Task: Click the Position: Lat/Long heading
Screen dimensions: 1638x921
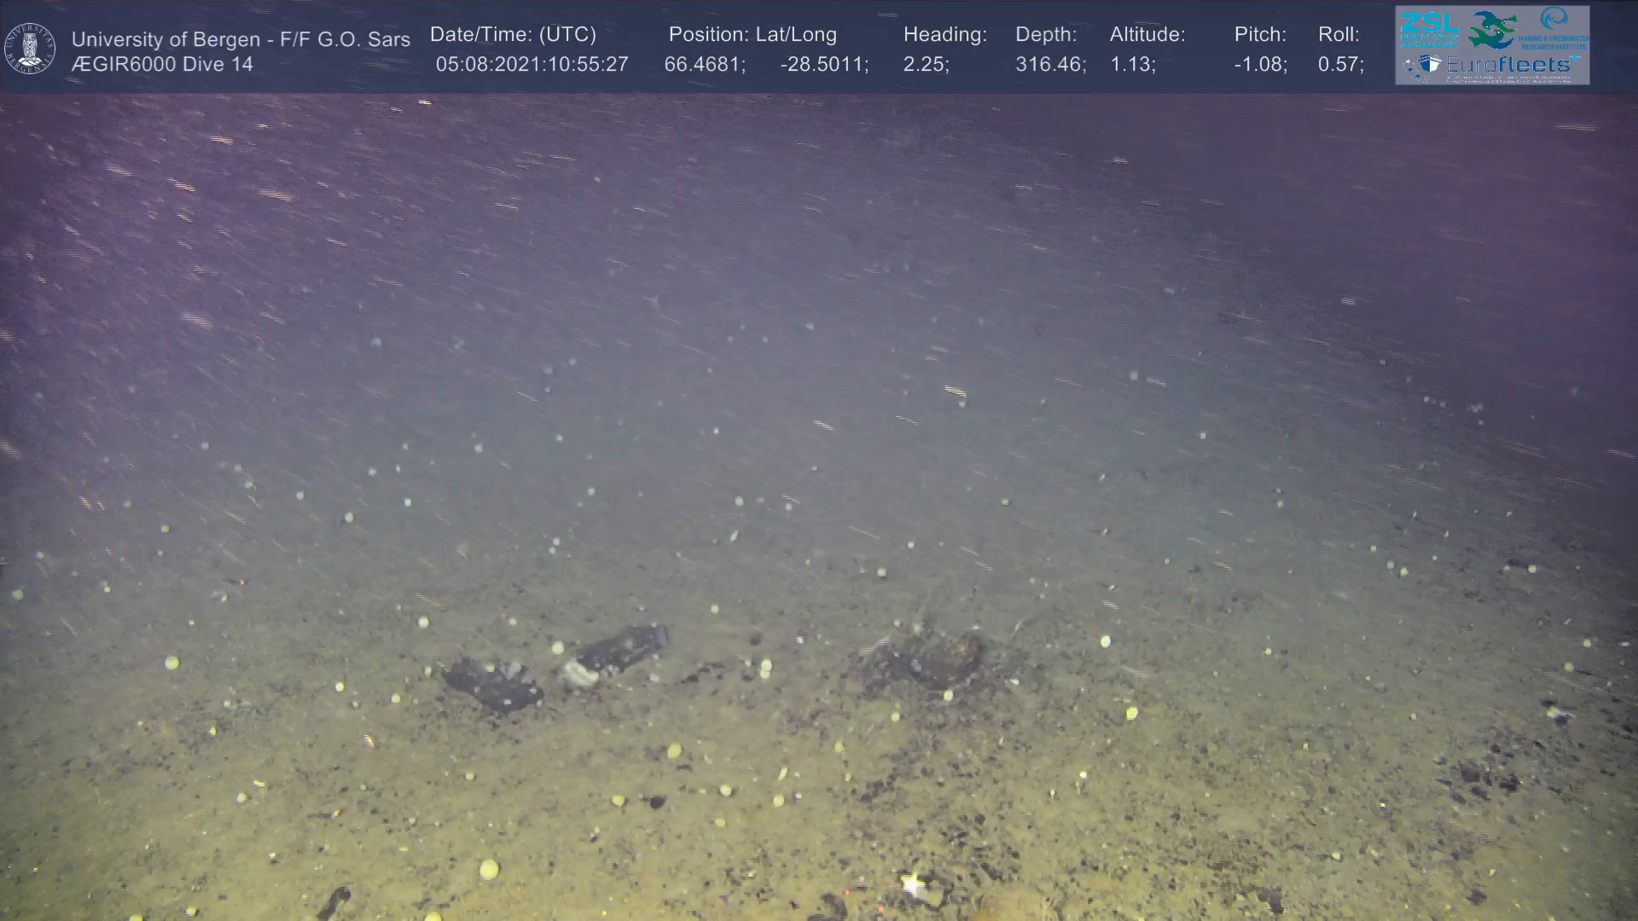Action: [752, 34]
